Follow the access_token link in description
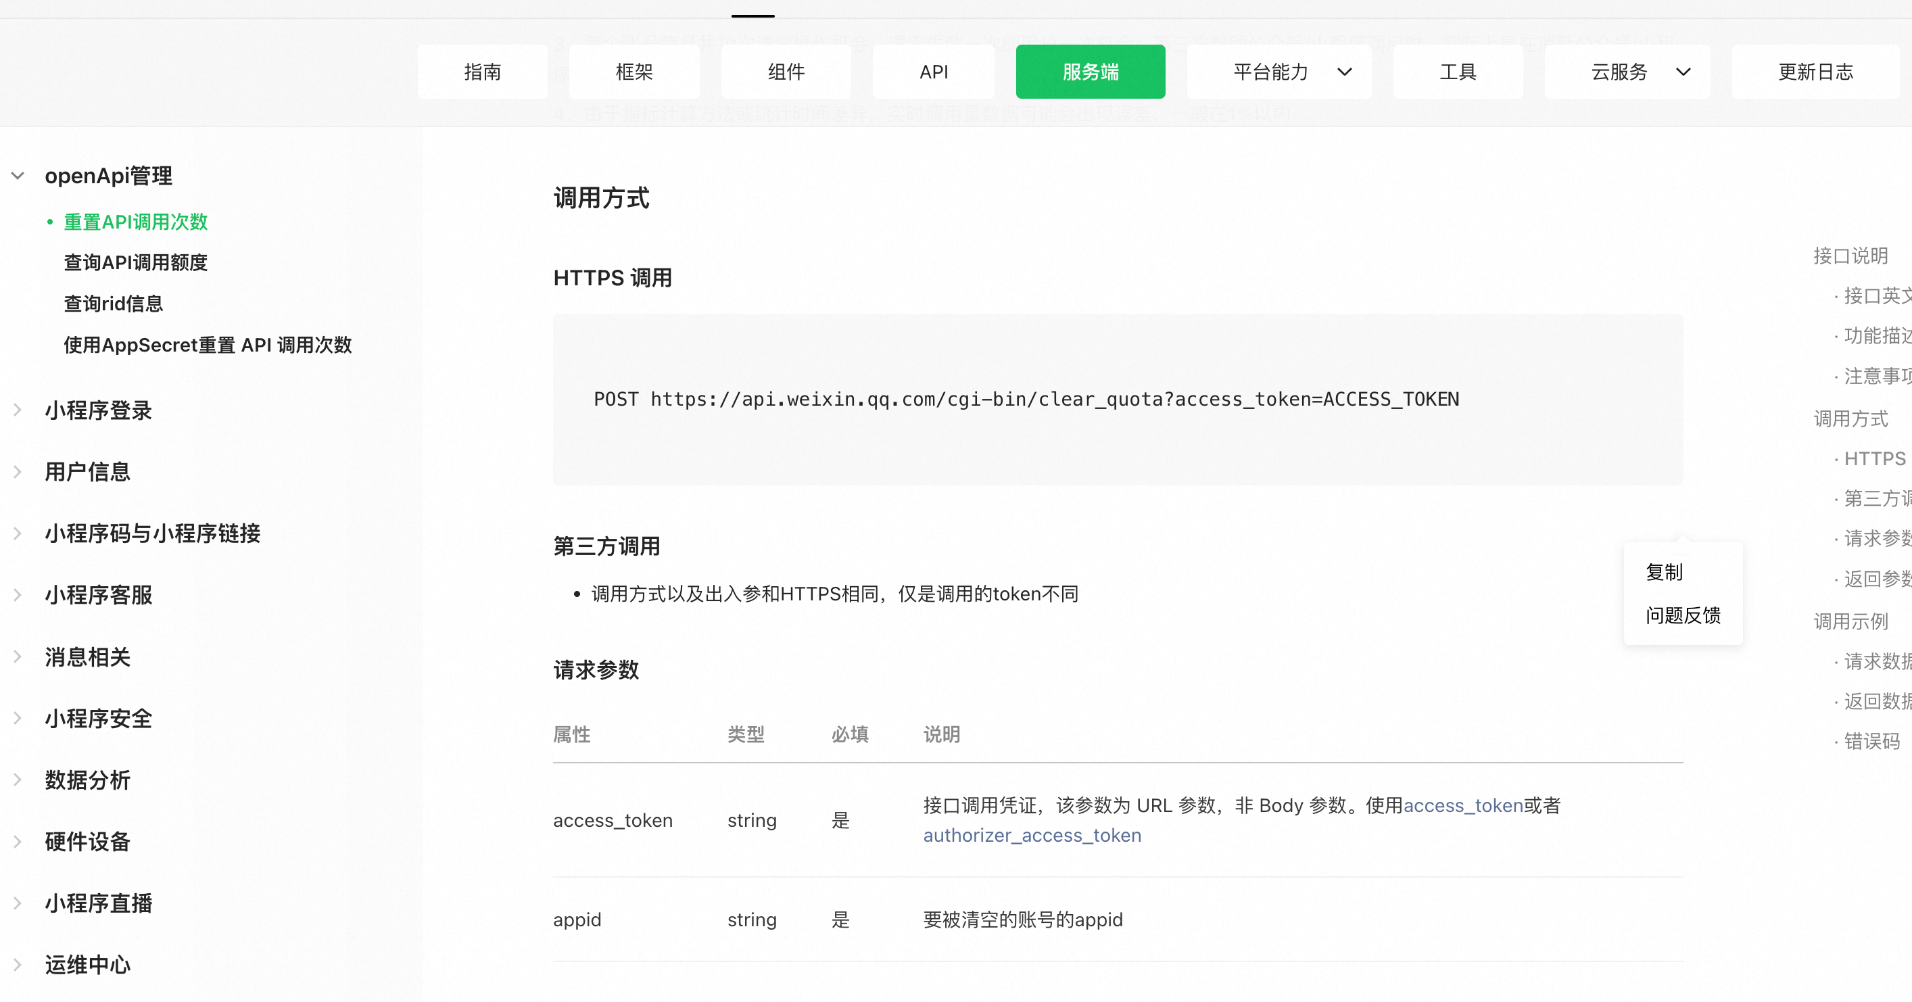 coord(1463,805)
